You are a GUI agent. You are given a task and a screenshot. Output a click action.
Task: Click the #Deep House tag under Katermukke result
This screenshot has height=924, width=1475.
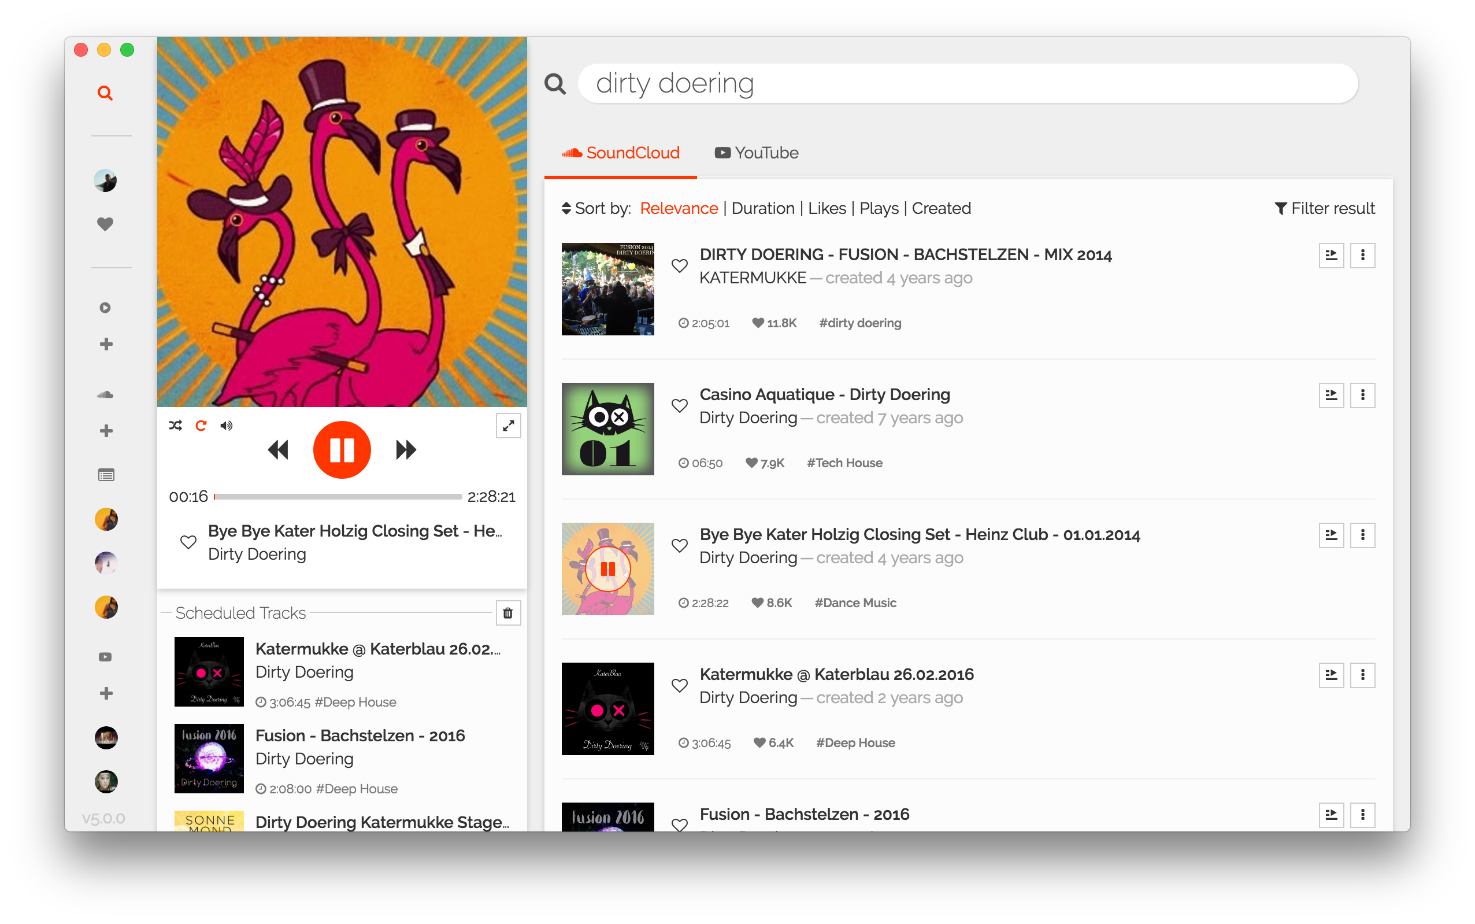[x=855, y=742]
